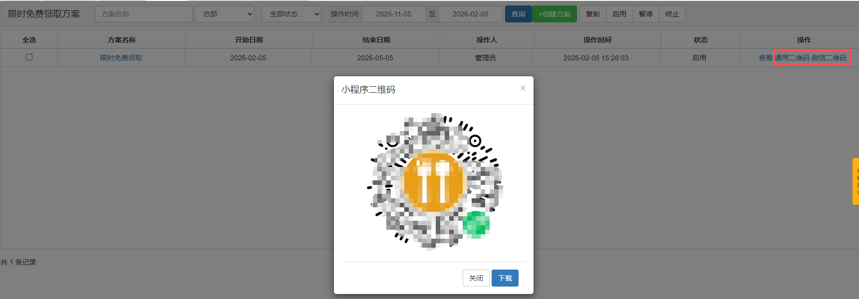Click the 操作时间 column header in the table
The width and height of the screenshot is (859, 299).
click(597, 40)
